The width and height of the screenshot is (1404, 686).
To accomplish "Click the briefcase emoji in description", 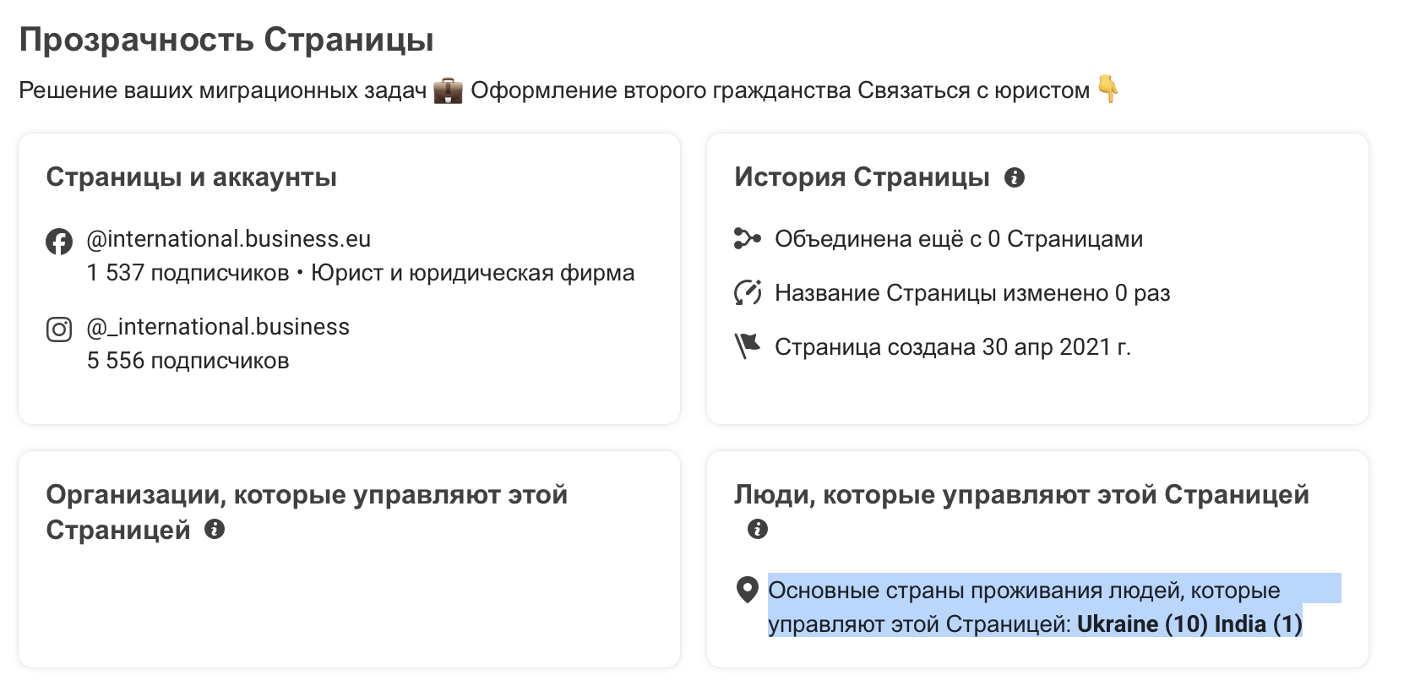I will pyautogui.click(x=448, y=90).
